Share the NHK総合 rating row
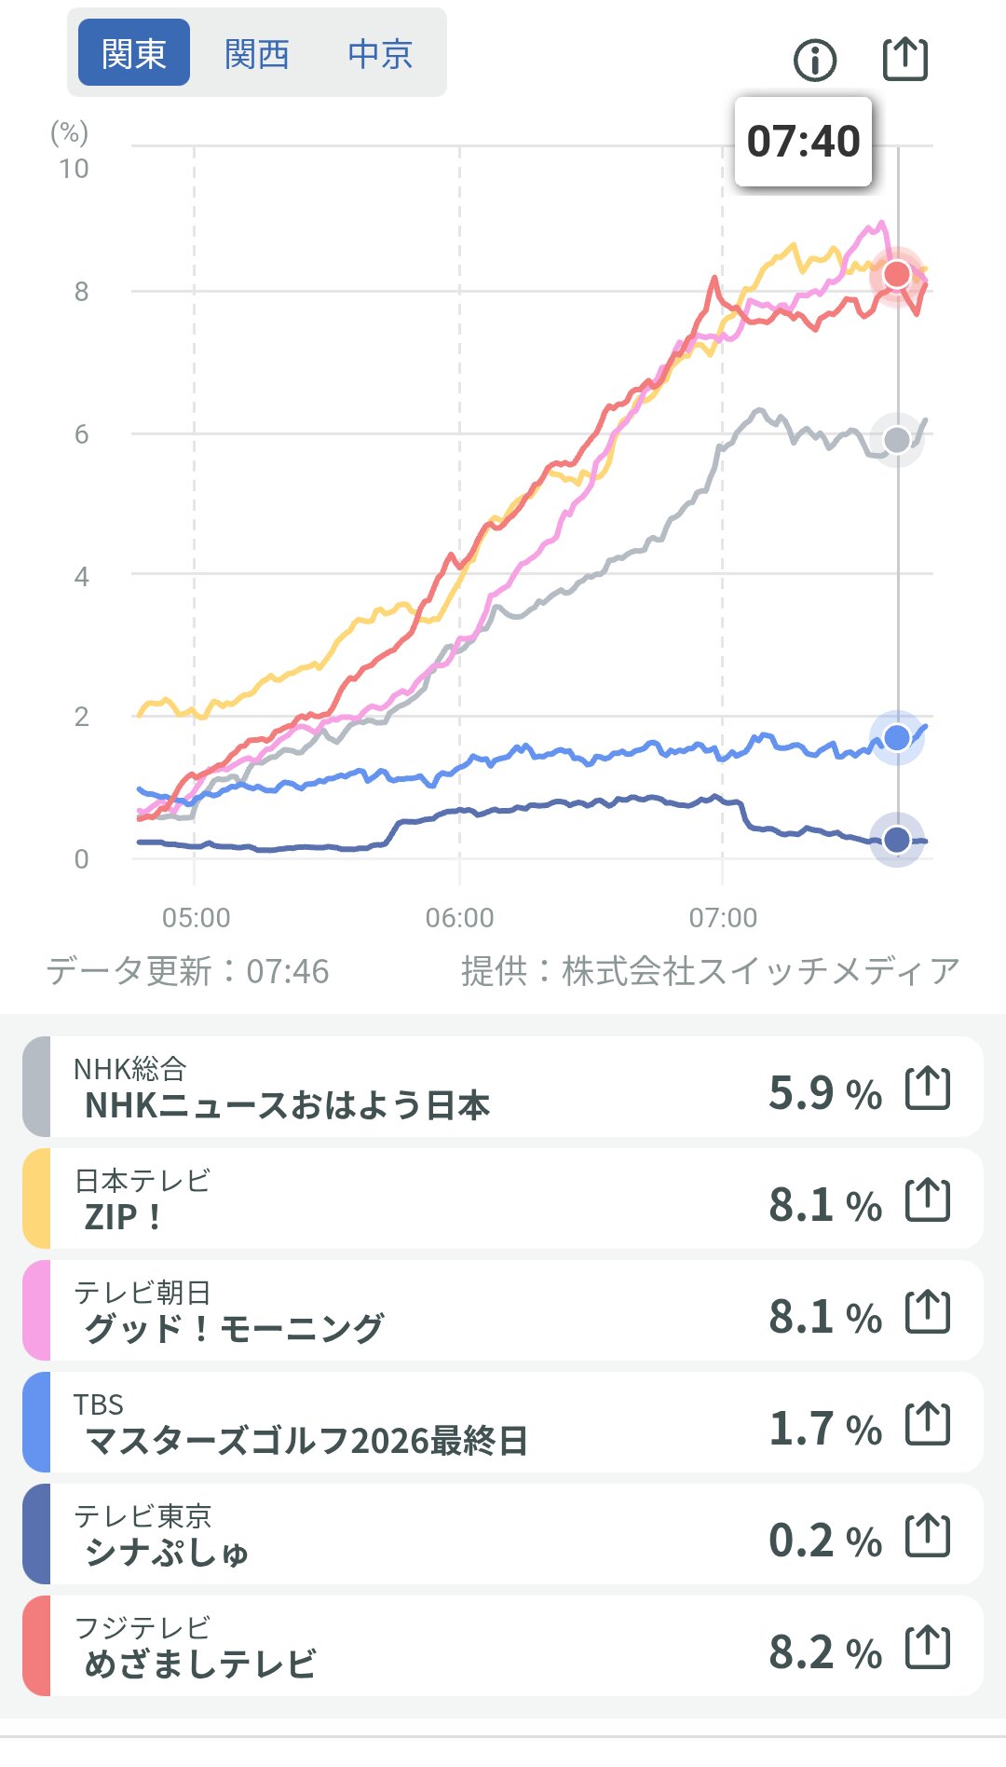1006x1767 pixels. [928, 1088]
